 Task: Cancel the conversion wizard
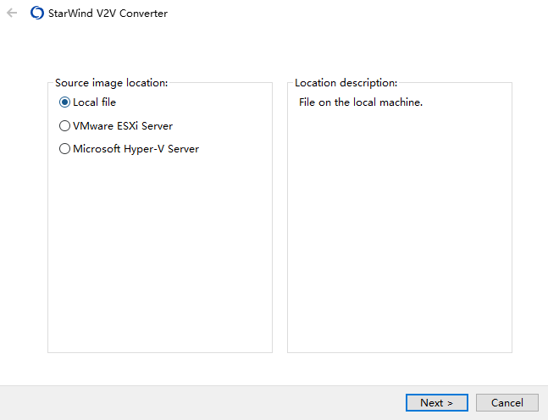[507, 403]
